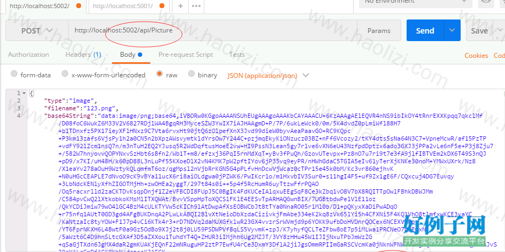Open a new request tab with plus
Screen dimensions: 505x252
pyautogui.click(x=181, y=6)
